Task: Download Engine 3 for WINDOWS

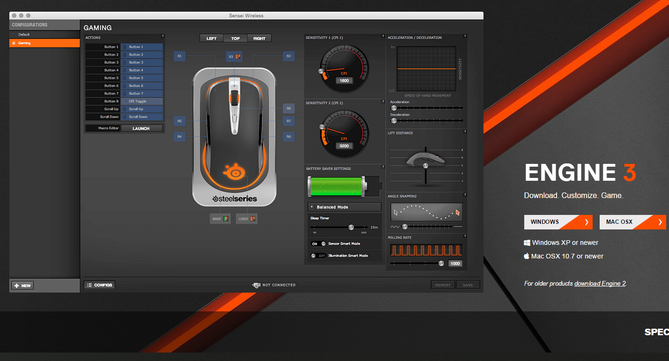Action: click(558, 222)
